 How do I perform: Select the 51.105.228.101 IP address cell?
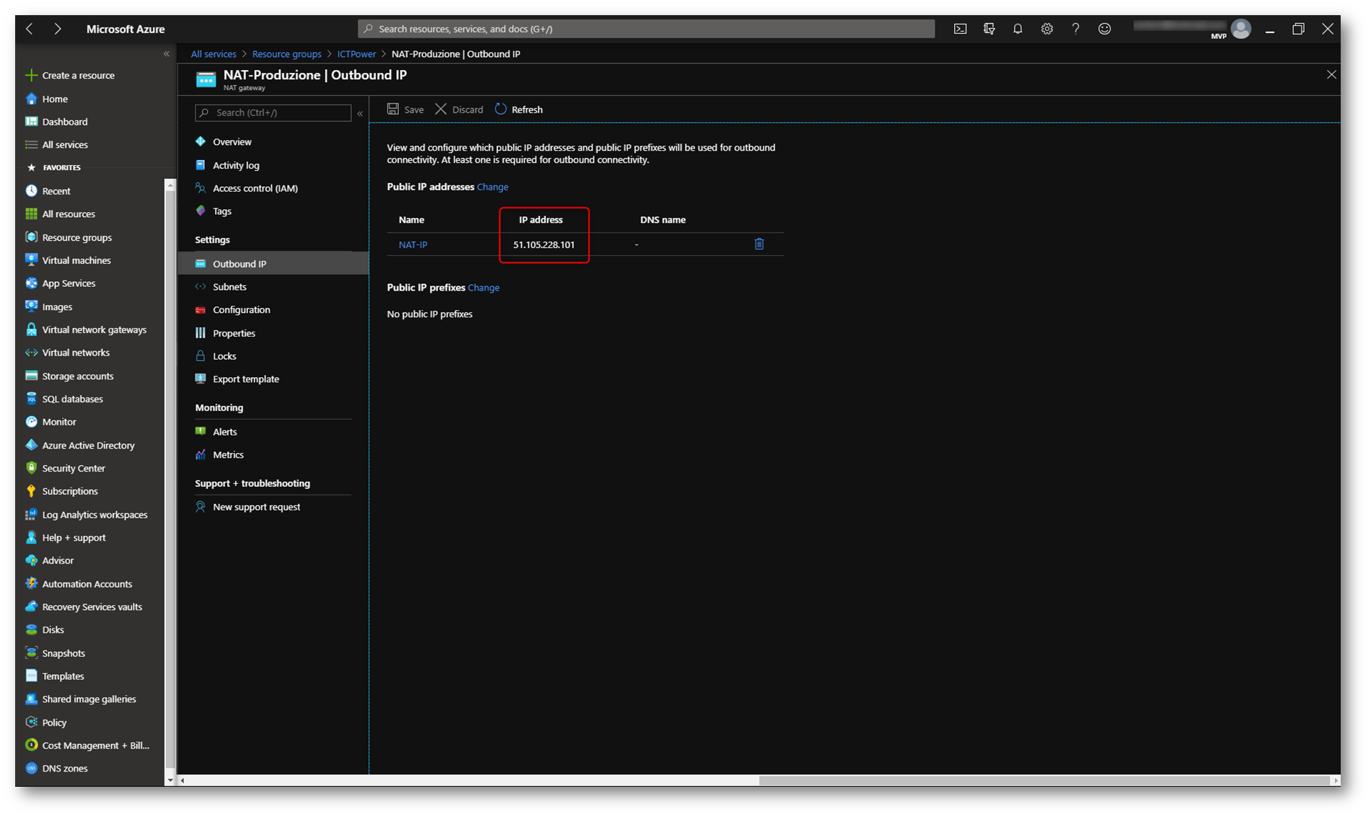[x=544, y=244]
